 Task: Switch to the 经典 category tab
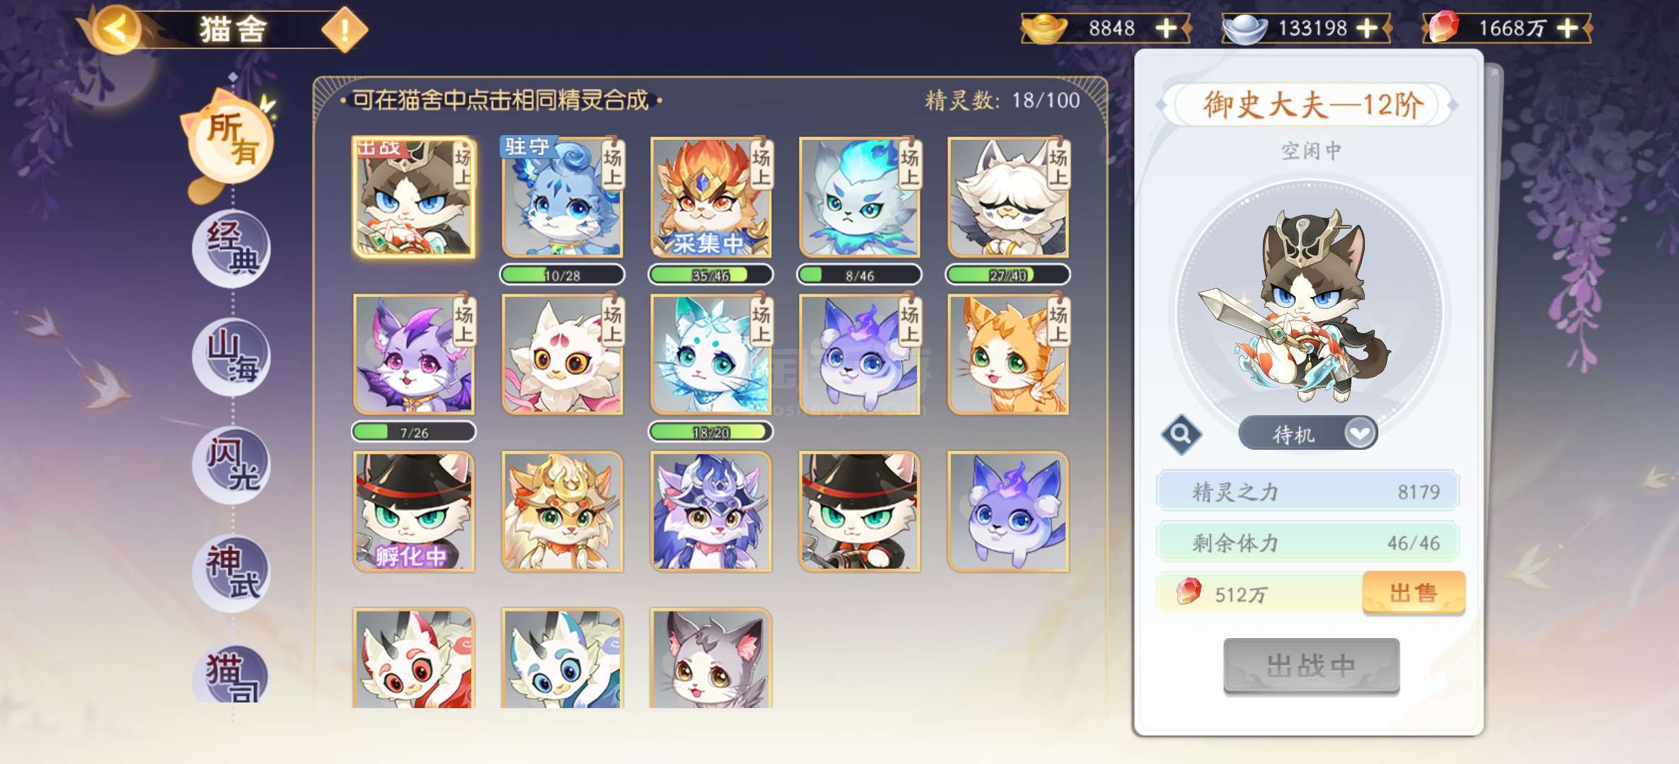pos(232,248)
